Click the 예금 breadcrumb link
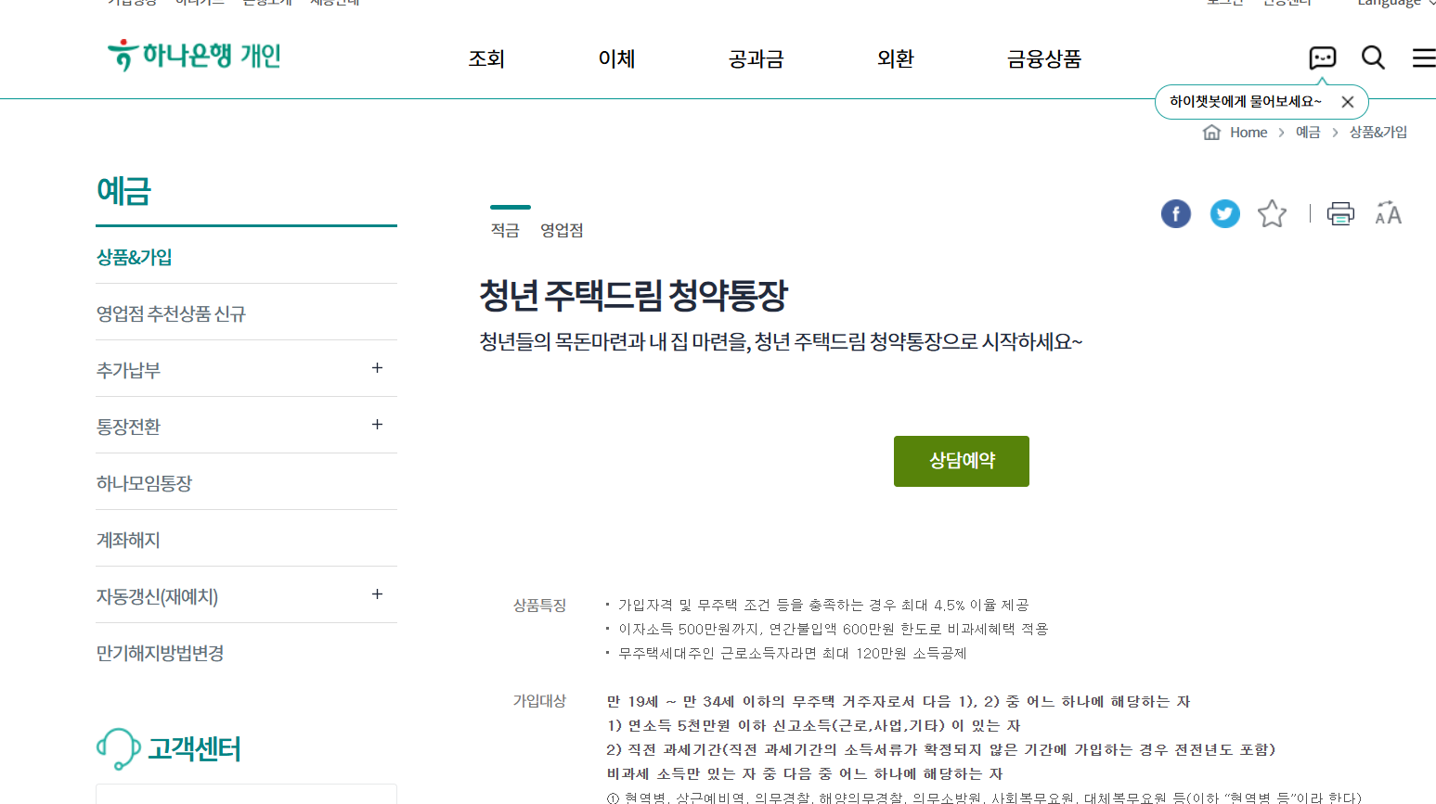Viewport: 1436px width, 804px height. pyautogui.click(x=1308, y=132)
